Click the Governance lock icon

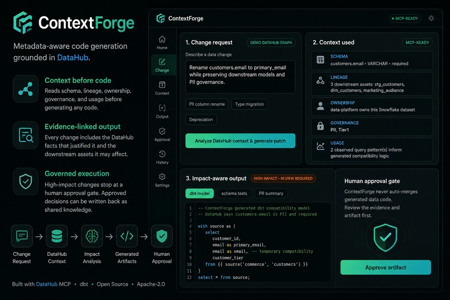pos(320,126)
